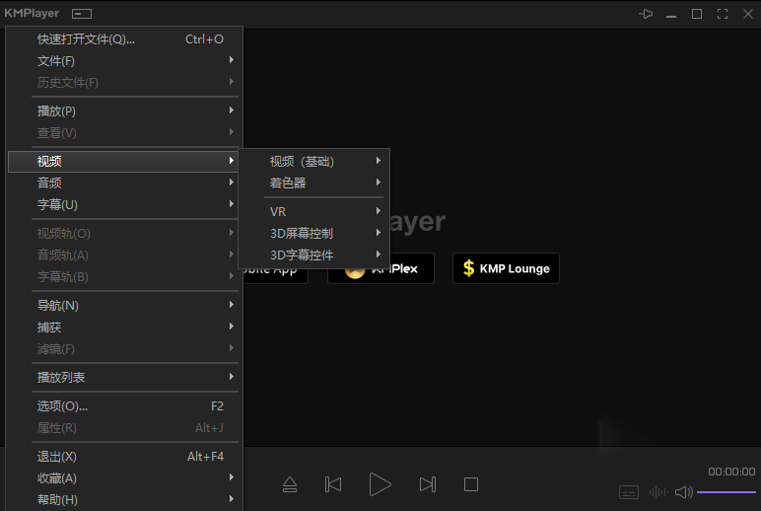Open the VR submenu entry

314,212
